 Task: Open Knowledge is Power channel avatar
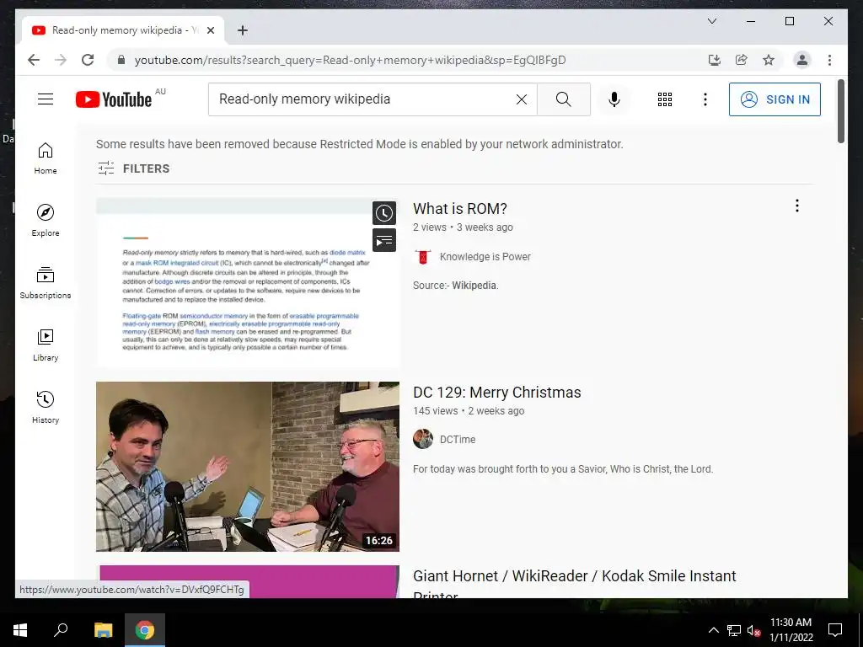423,256
